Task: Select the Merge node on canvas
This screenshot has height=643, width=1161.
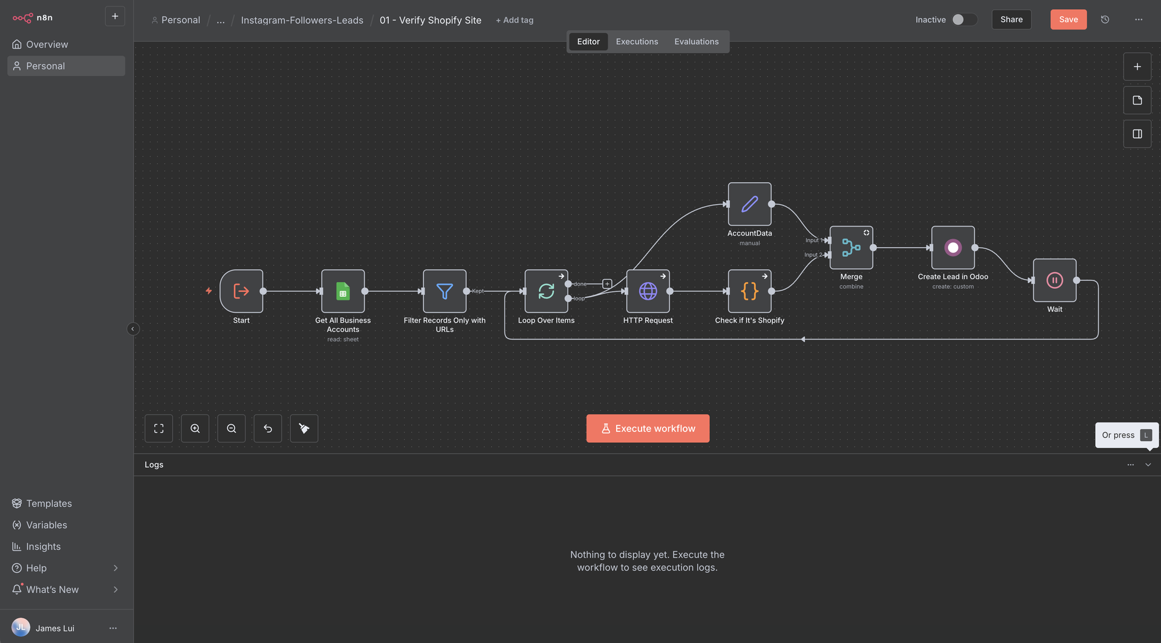Action: [851, 248]
